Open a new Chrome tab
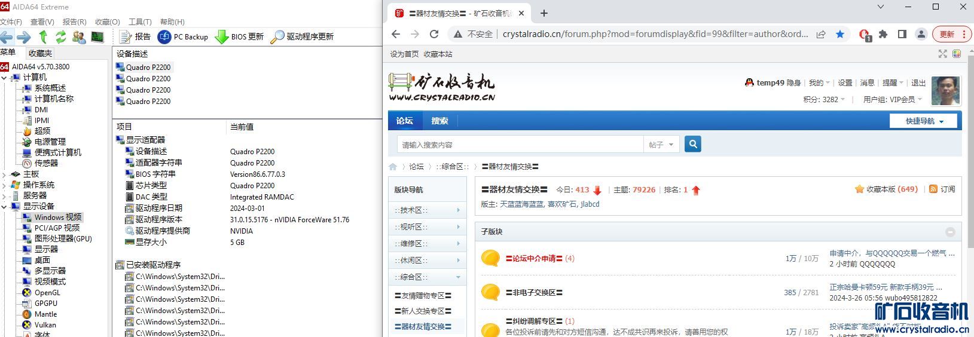 point(544,13)
